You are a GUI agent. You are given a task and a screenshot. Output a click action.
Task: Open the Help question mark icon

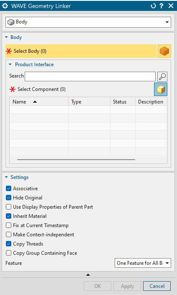pos(162,6)
